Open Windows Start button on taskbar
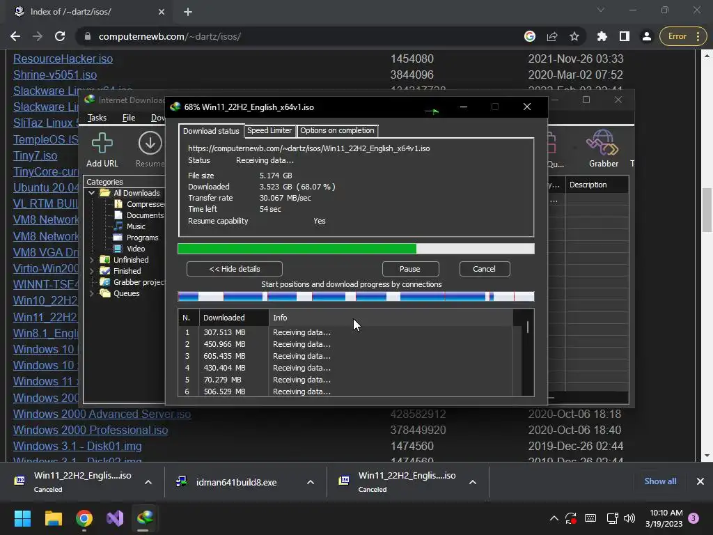This screenshot has width=713, height=535. [x=22, y=518]
